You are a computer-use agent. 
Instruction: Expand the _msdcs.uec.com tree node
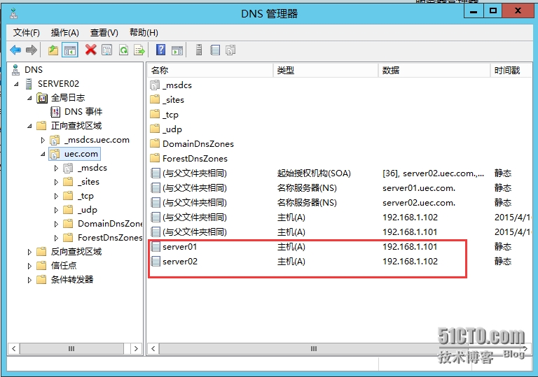[x=43, y=140]
